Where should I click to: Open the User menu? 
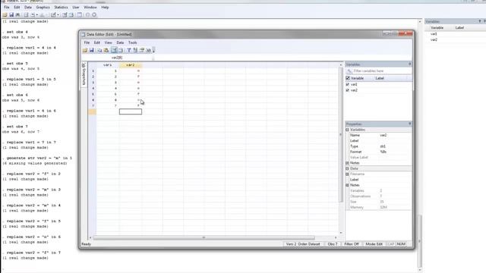click(76, 7)
